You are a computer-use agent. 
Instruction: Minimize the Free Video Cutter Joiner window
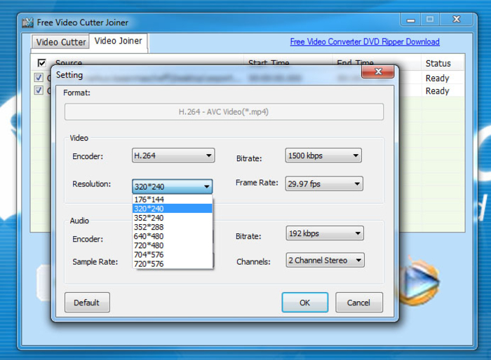pos(410,20)
